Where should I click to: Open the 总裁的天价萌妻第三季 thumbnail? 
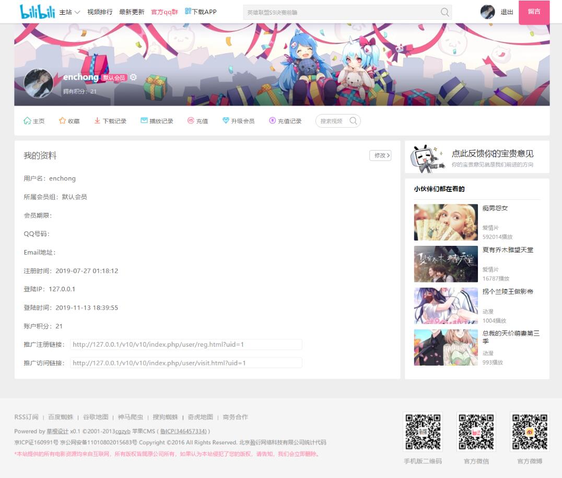[x=446, y=347]
